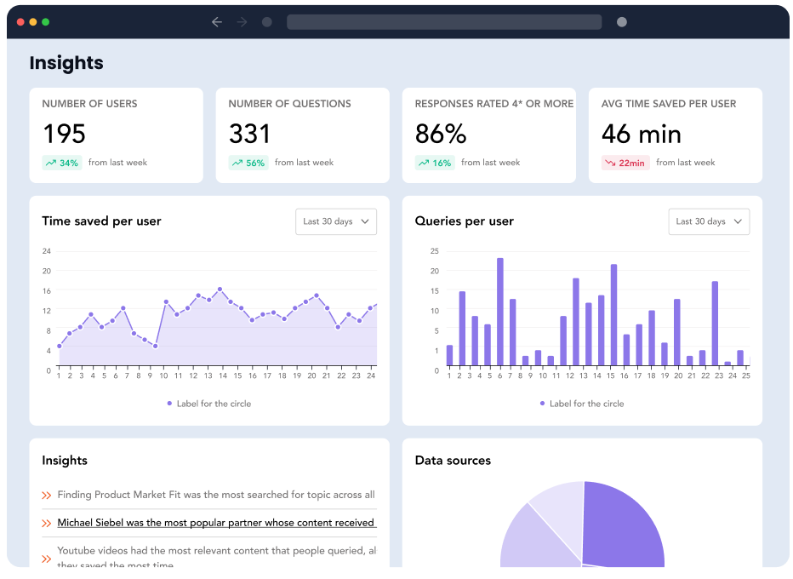The image size is (793, 579).
Task: Click legend dot in Queries per user chart
Action: [542, 404]
